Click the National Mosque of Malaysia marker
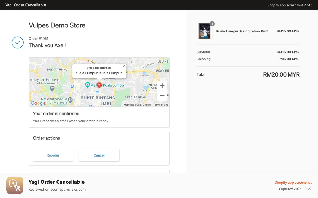Image resolution: width=318 pixels, height=198 pixels. 70,100
